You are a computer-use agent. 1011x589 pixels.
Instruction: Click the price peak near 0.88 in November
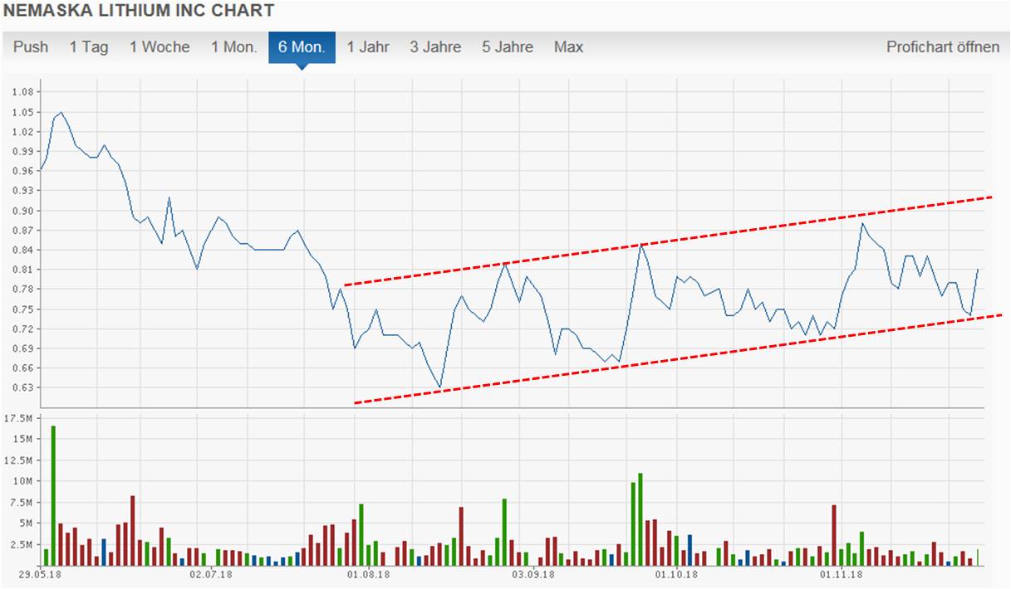(862, 223)
